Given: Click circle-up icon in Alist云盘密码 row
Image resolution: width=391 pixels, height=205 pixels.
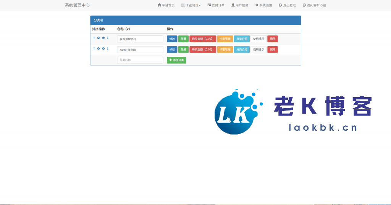Looking at the screenshot, I should click(99, 48).
